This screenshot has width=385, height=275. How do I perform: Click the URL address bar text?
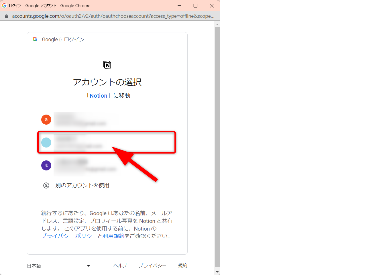click(x=113, y=16)
